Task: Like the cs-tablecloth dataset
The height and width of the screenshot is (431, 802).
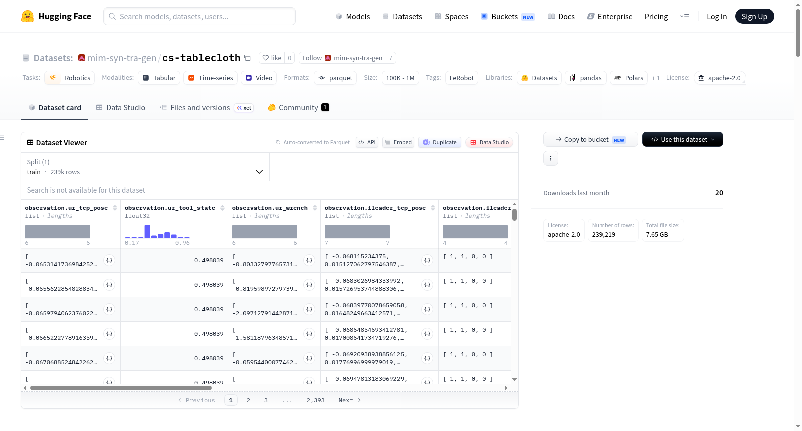Action: pyautogui.click(x=272, y=58)
